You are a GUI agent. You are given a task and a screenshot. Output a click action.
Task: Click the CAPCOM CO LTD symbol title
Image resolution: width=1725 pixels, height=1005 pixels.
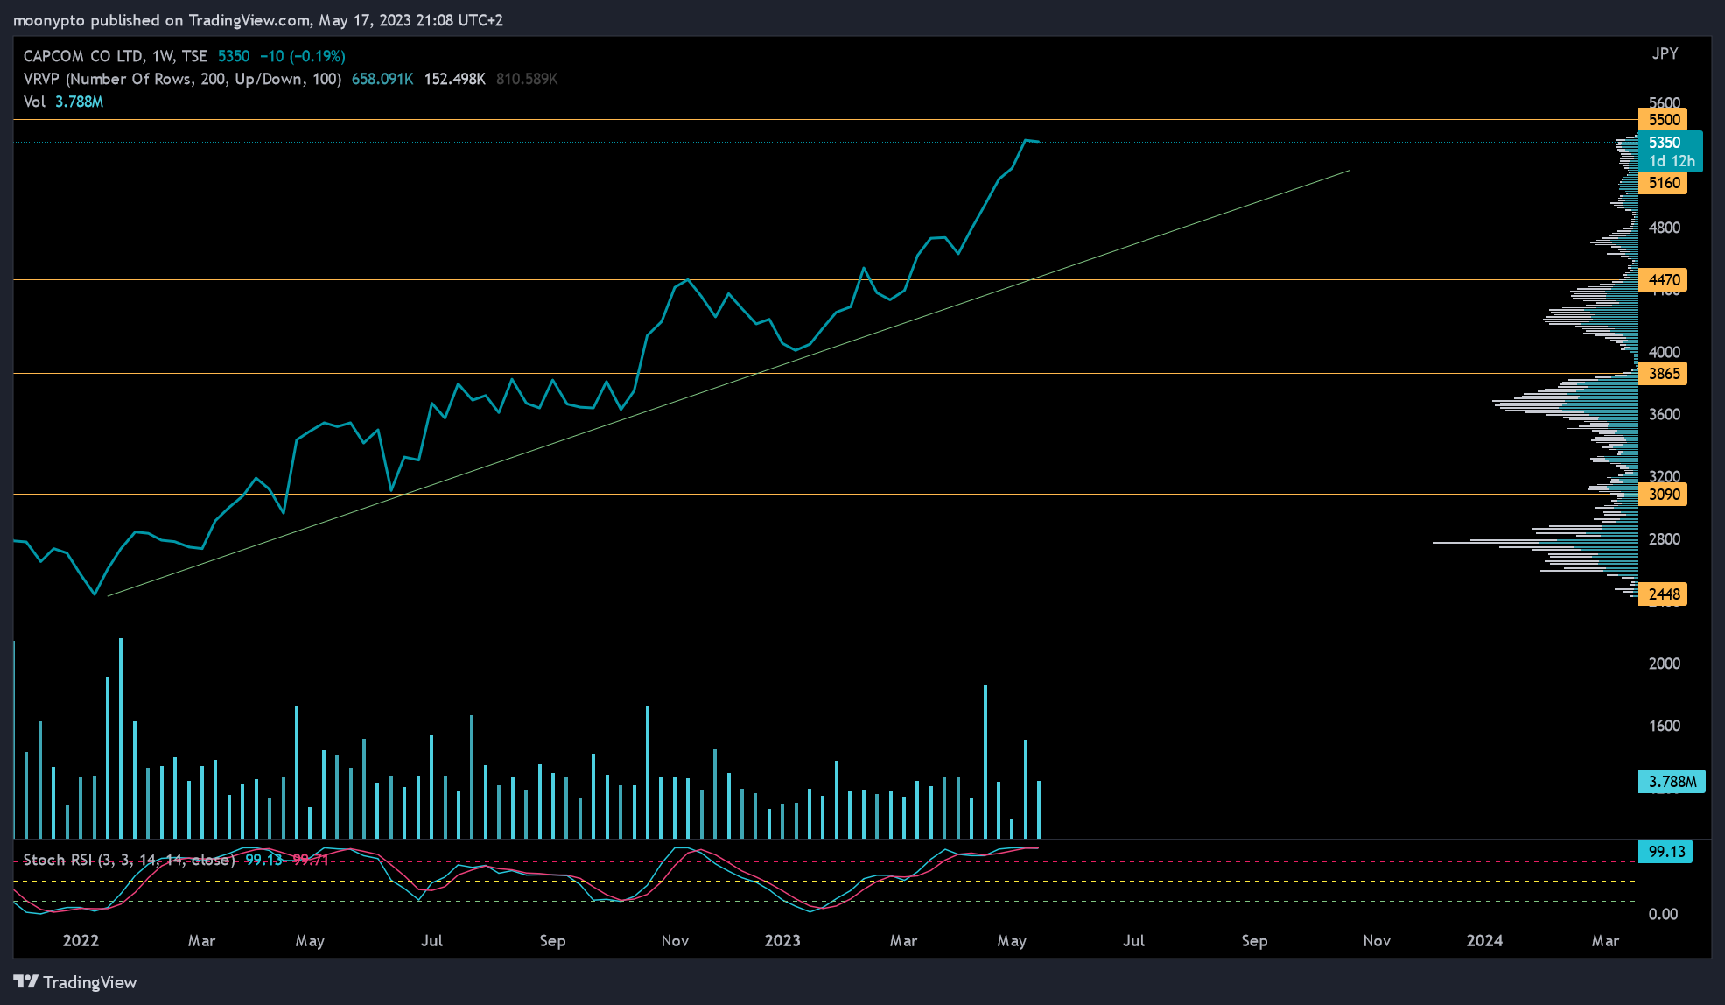(116, 56)
